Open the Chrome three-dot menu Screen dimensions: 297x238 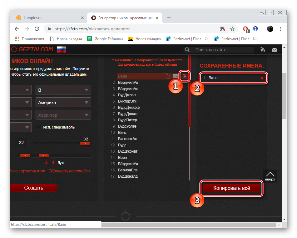pos(280,29)
